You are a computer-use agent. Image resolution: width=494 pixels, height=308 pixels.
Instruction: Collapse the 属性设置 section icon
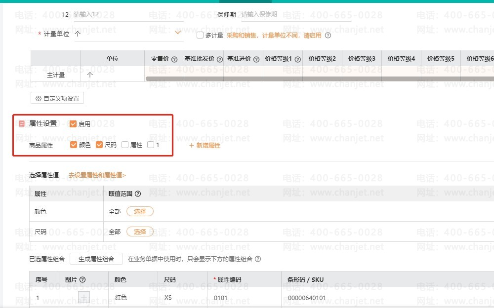tap(21, 124)
